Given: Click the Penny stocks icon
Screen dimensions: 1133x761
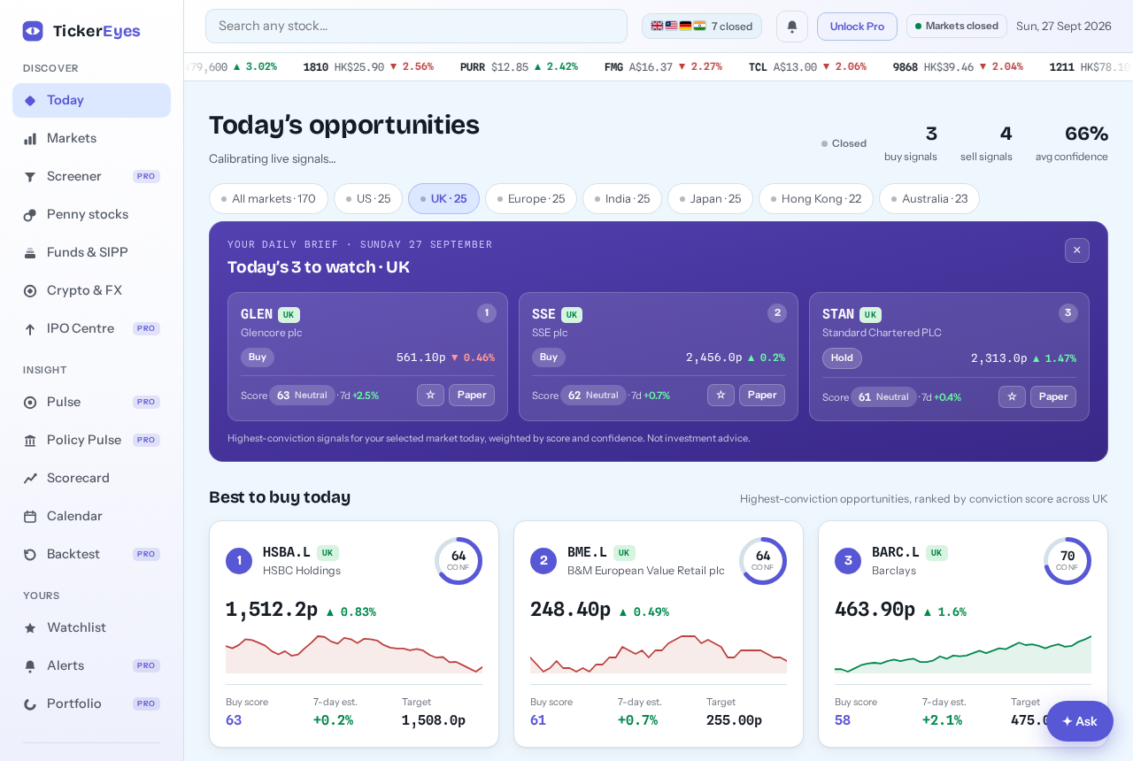Looking at the screenshot, I should (x=30, y=215).
